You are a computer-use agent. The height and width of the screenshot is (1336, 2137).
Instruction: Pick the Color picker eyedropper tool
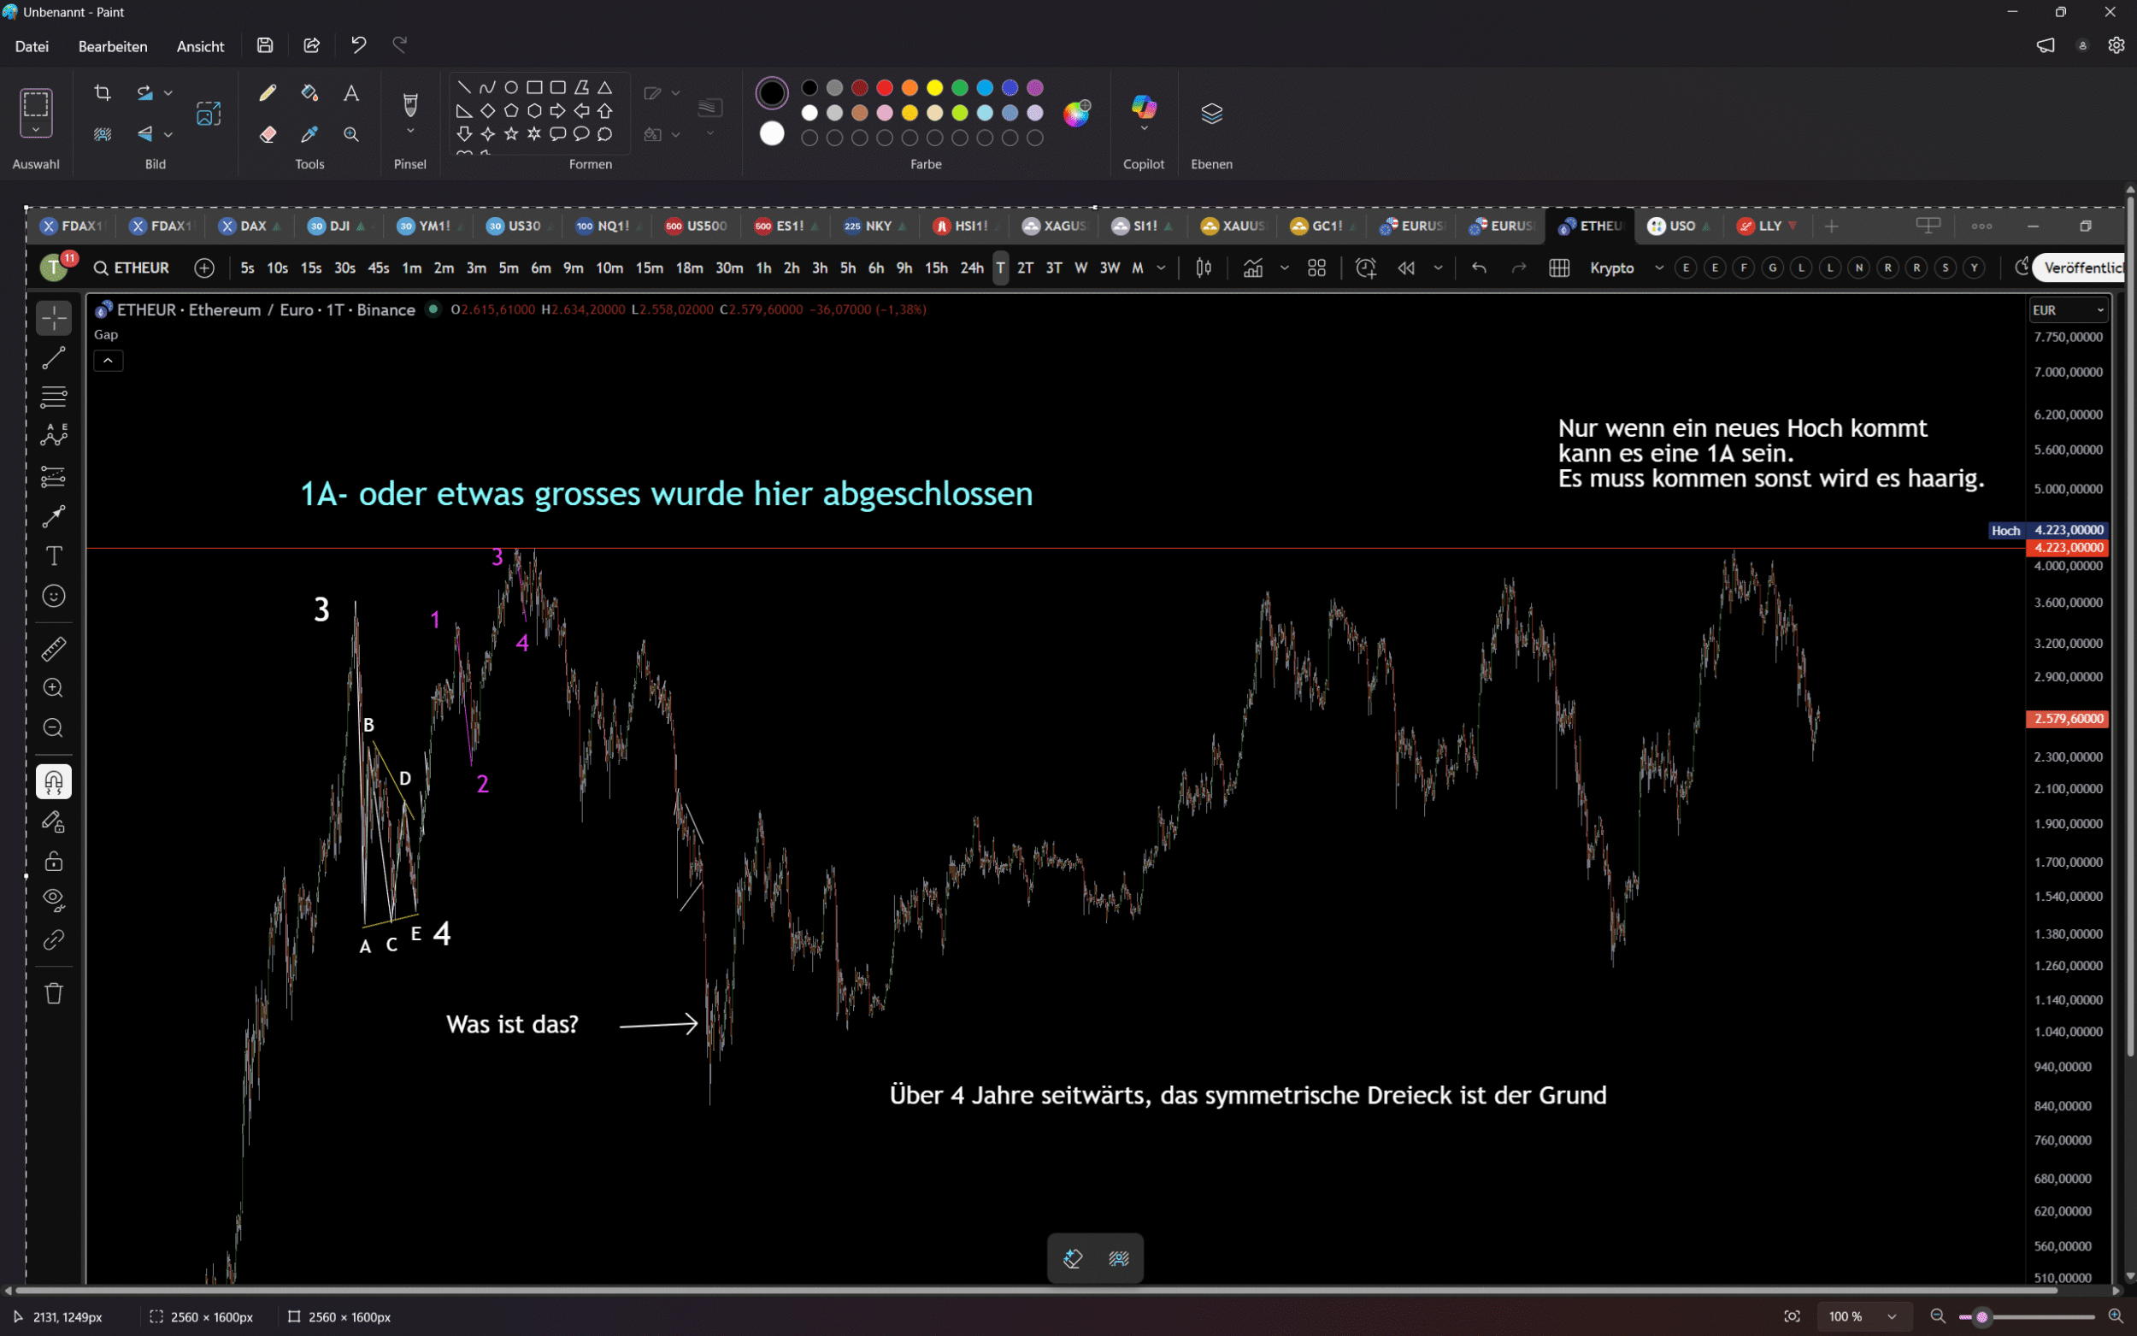tap(309, 134)
